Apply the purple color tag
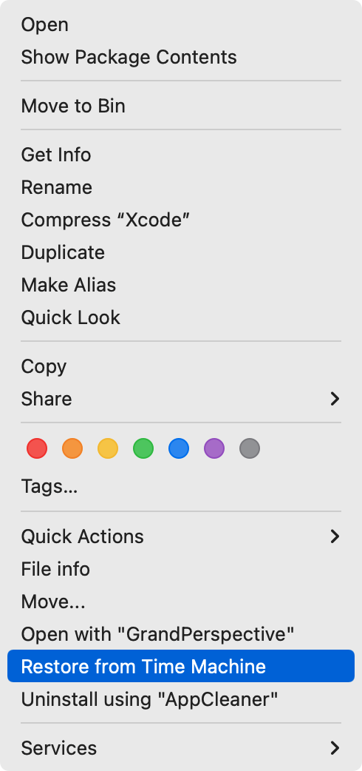Screen dimensions: 362x771 pos(214,448)
